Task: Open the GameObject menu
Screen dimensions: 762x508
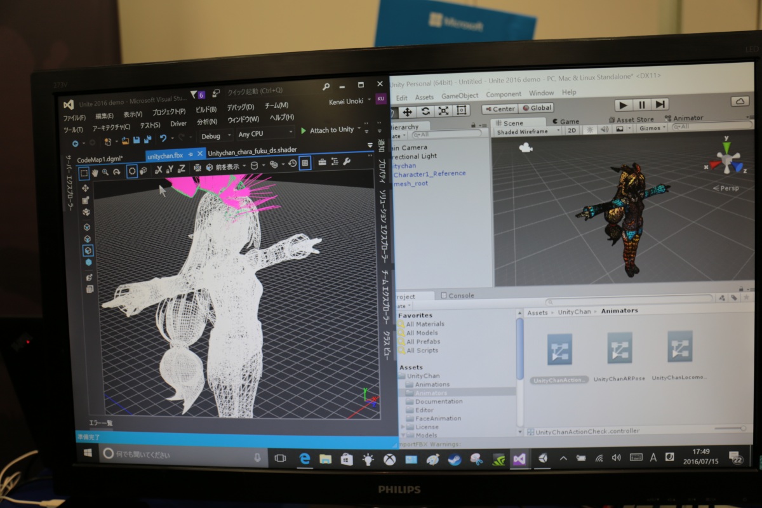Action: pyautogui.click(x=460, y=96)
